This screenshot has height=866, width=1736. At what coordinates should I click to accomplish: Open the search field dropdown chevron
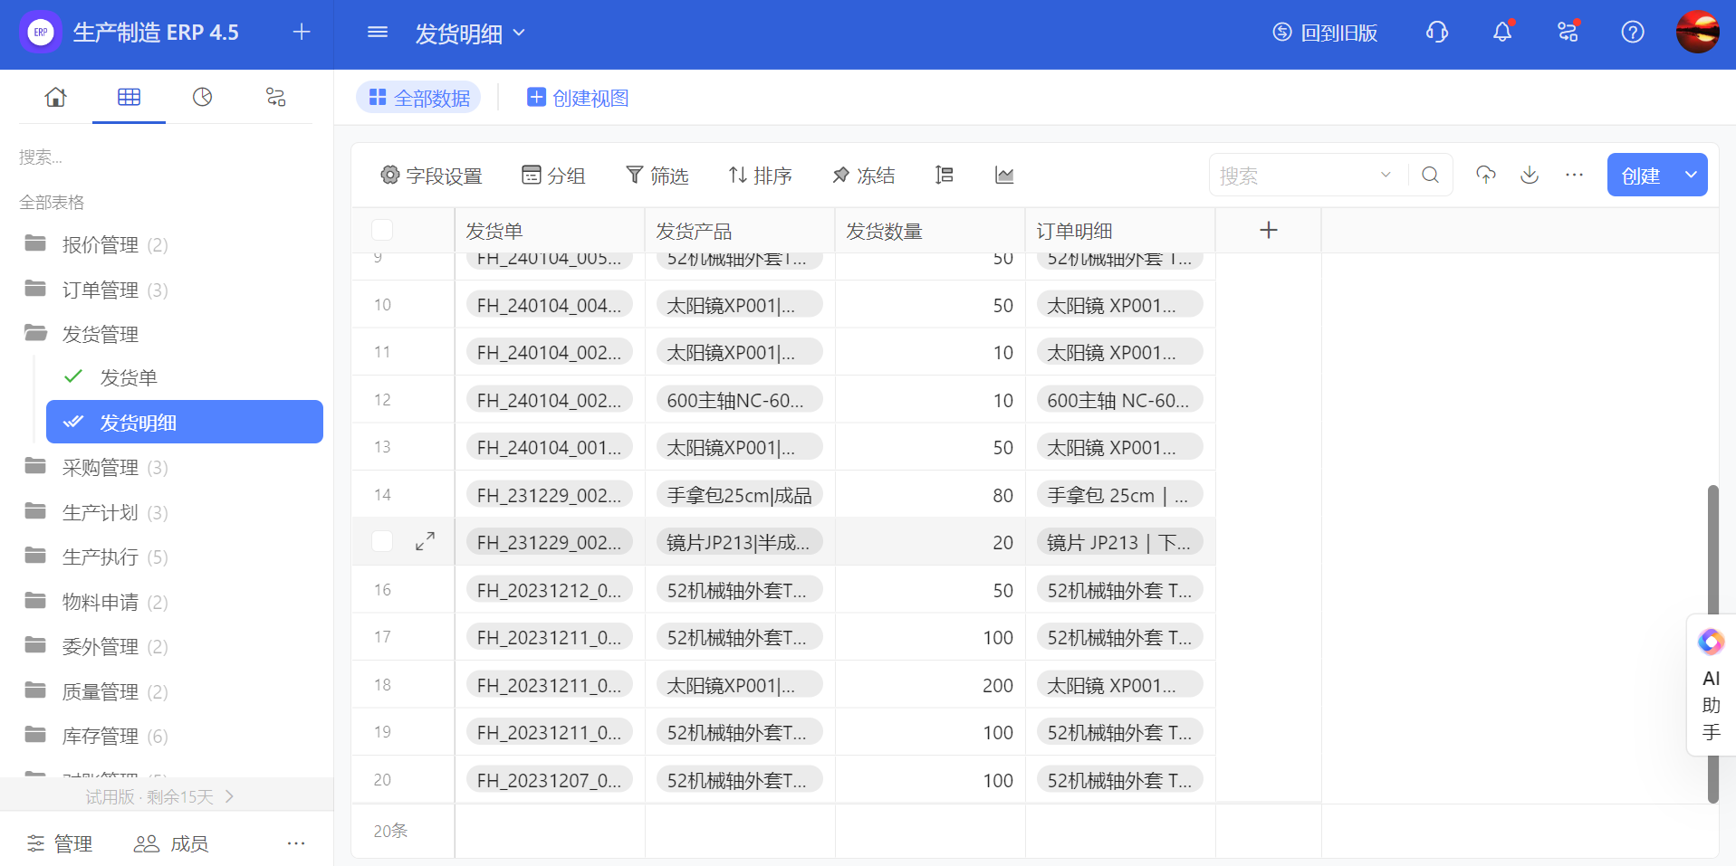coord(1385,175)
